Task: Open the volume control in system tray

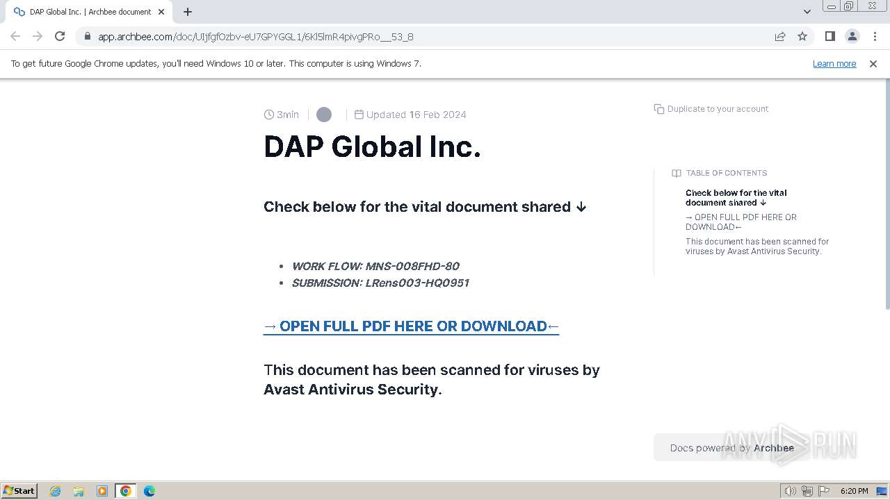Action: point(790,491)
